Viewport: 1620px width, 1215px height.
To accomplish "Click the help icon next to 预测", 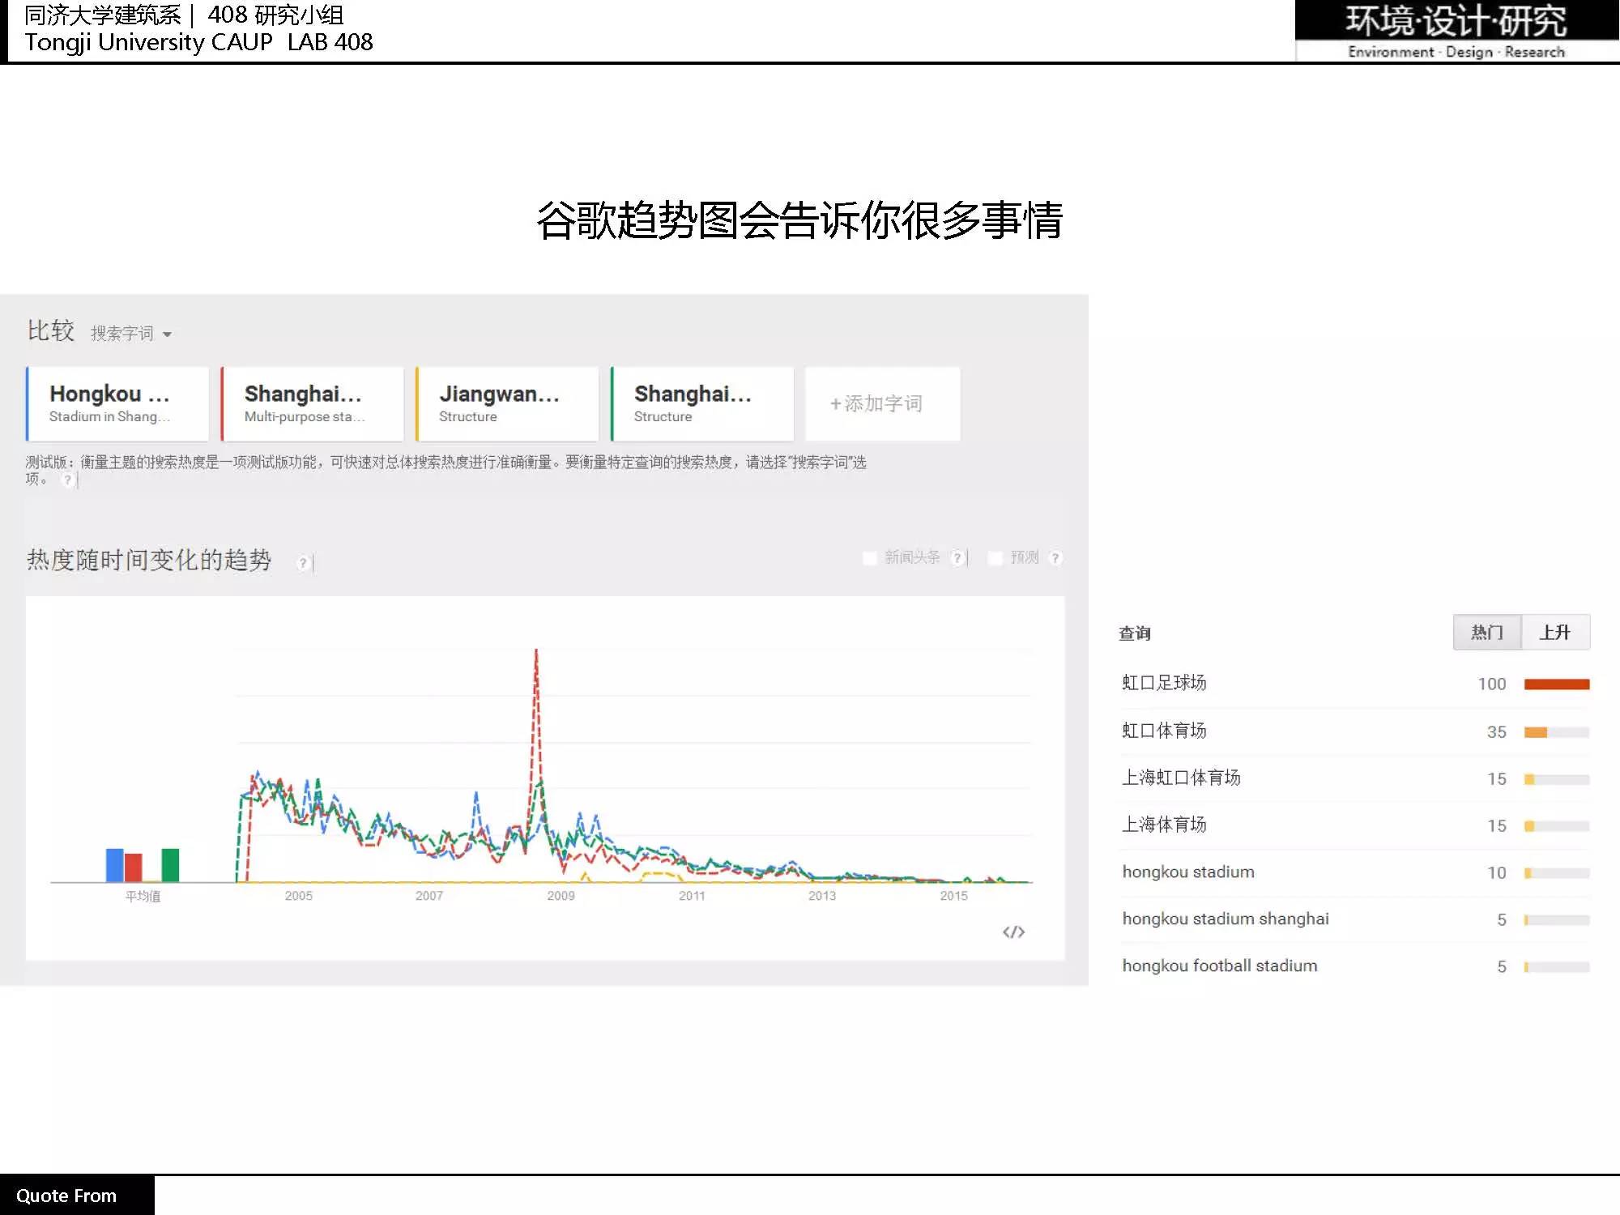I will pos(1055,557).
